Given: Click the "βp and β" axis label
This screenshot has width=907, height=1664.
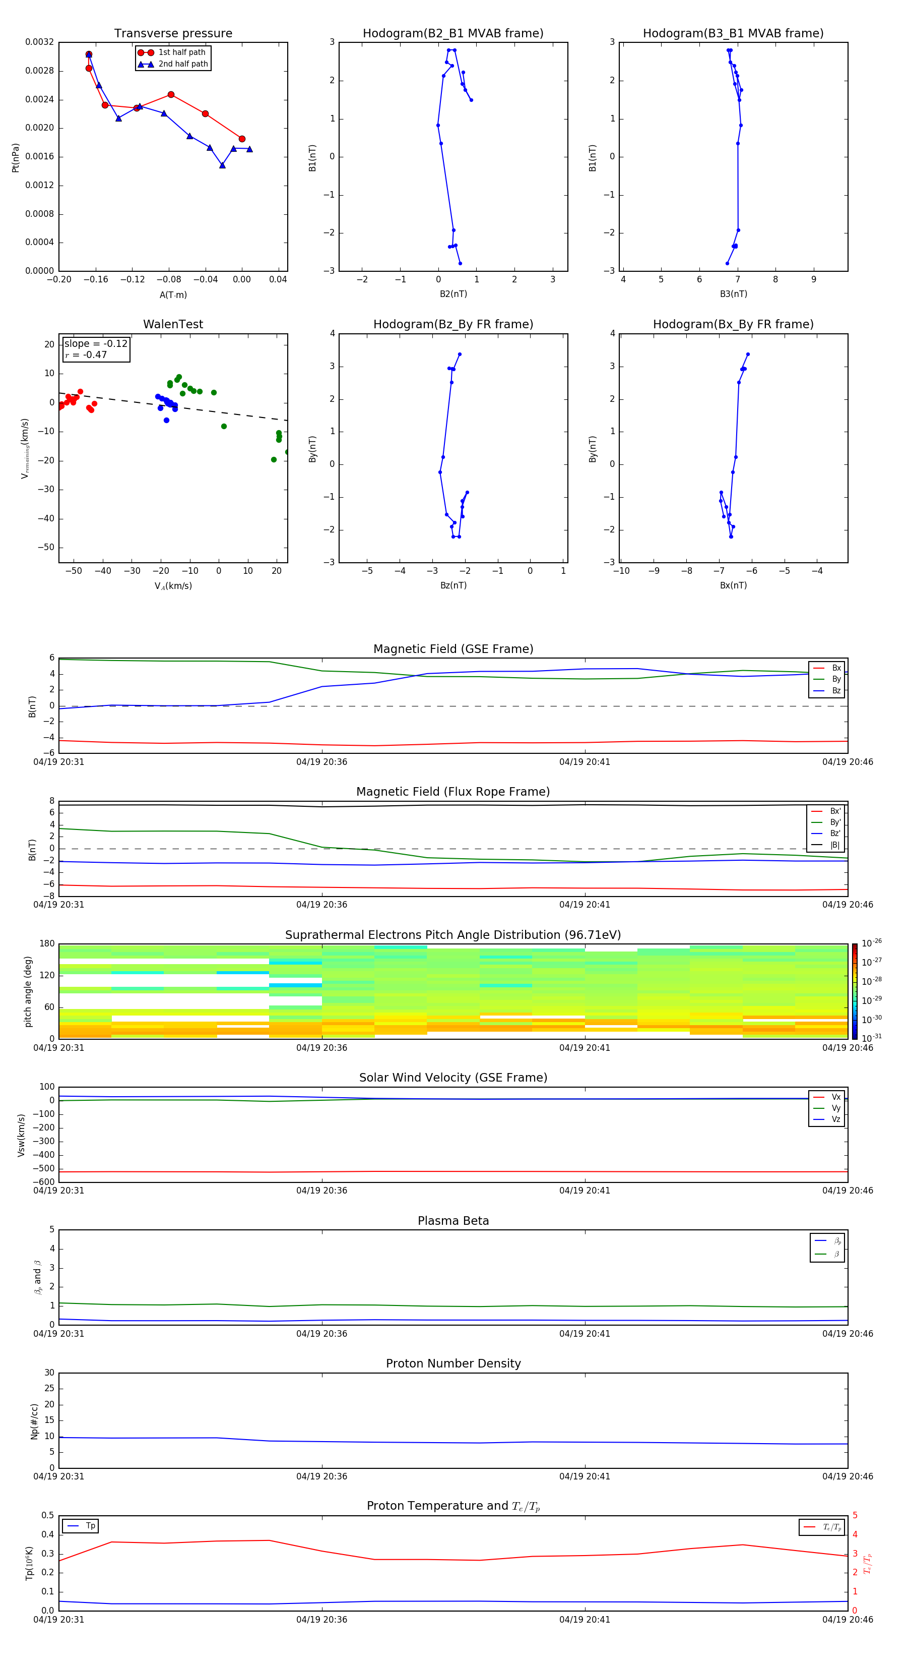Looking at the screenshot, I should coord(38,1277).
